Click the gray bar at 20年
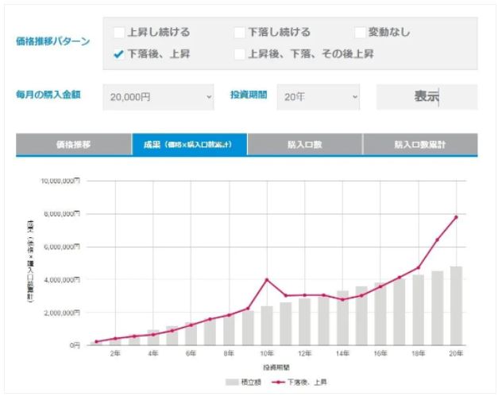Image resolution: width=498 pixels, height=397 pixels. [456, 306]
